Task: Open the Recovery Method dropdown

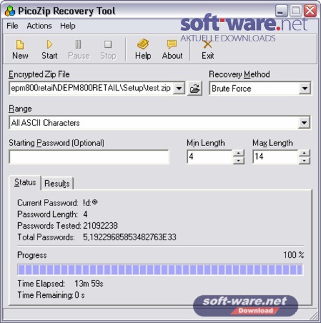Action: (x=304, y=89)
